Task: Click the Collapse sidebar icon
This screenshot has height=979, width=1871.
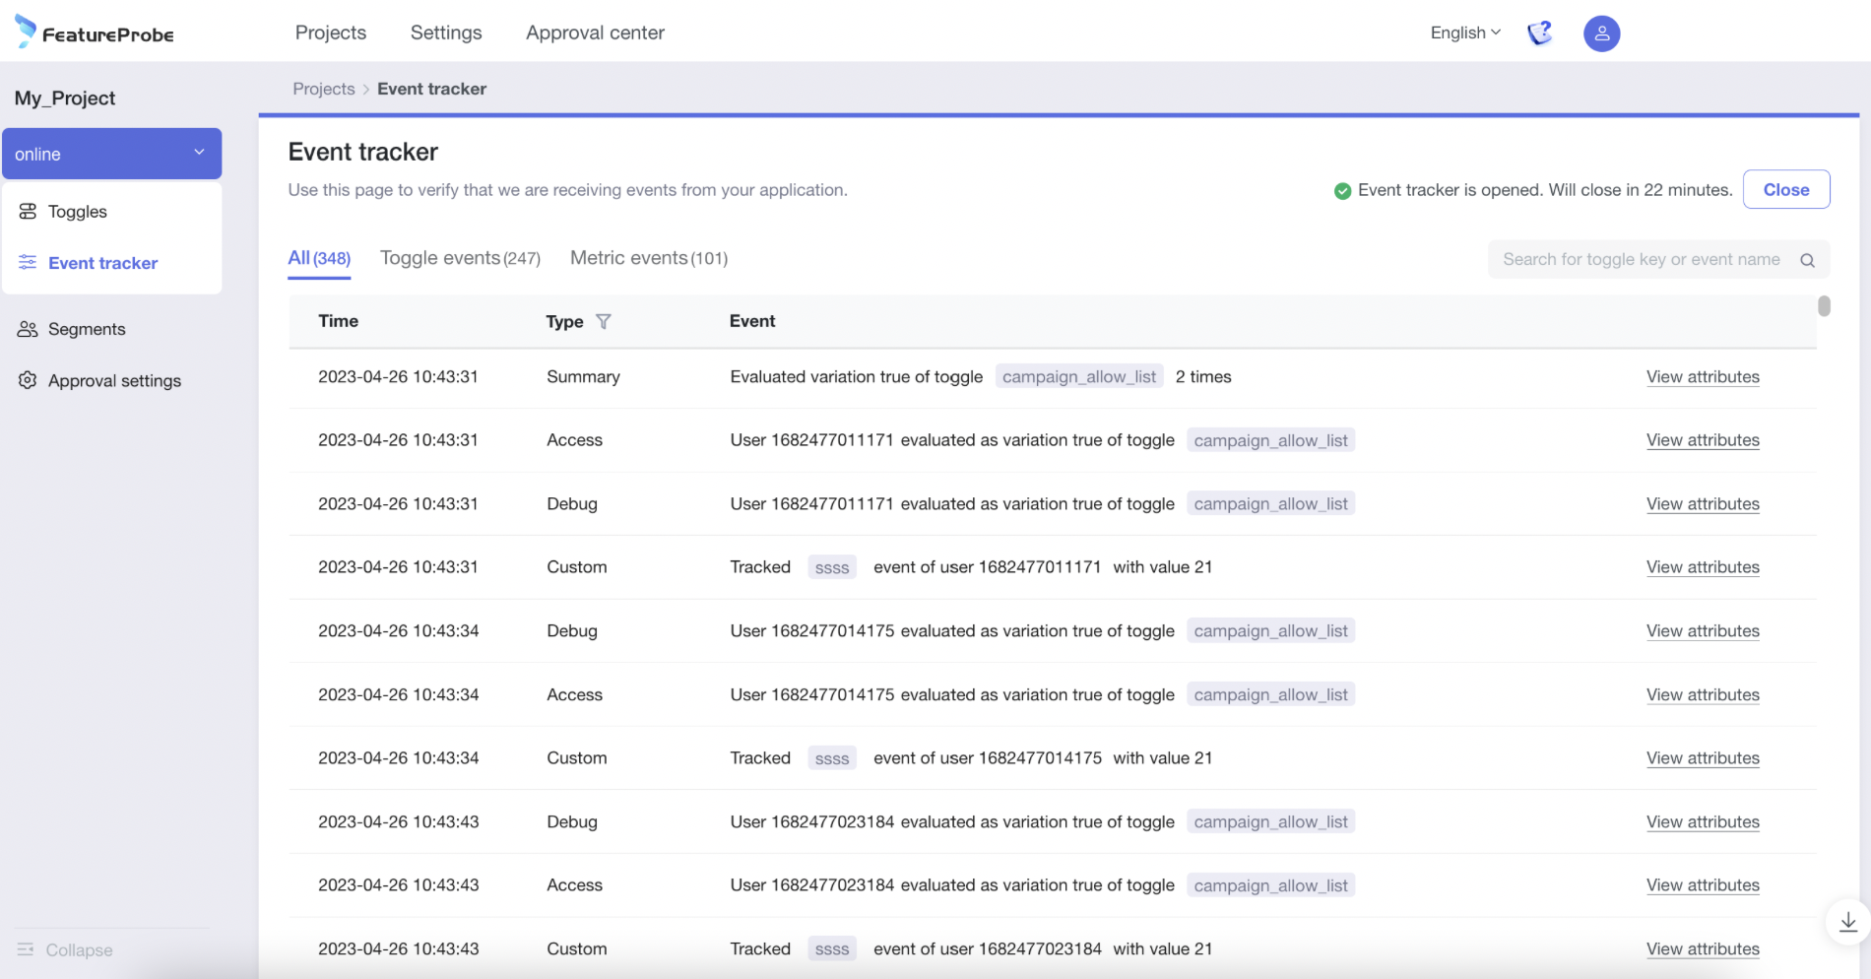Action: pyautogui.click(x=26, y=949)
